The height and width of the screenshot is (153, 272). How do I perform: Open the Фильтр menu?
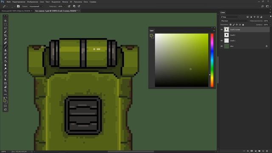click(x=65, y=2)
